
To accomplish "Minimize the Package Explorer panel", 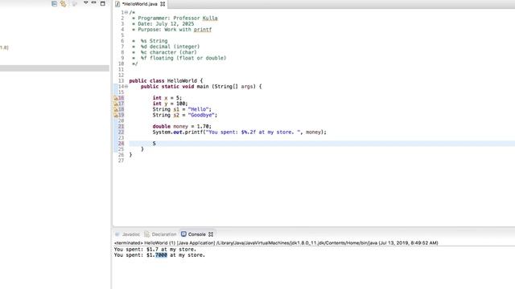I will 94,2.
